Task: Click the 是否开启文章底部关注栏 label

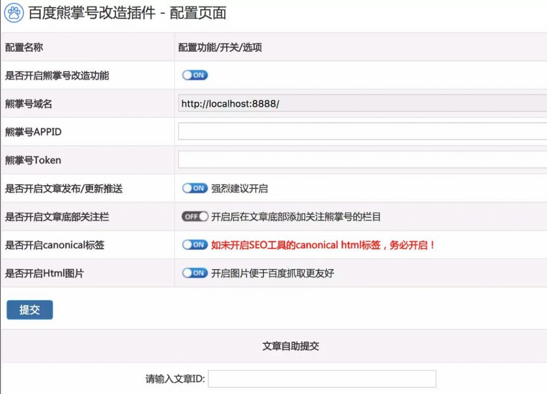Action: (57, 217)
